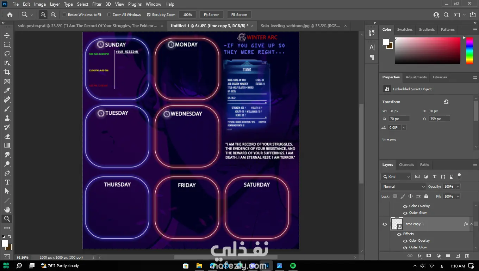Disable Scrubby Zoom checkbox

(149, 15)
